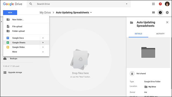Image resolution: width=172 pixels, height=97 pixels.
Task: Click the Not shared lock icon
Action: [x=132, y=73]
